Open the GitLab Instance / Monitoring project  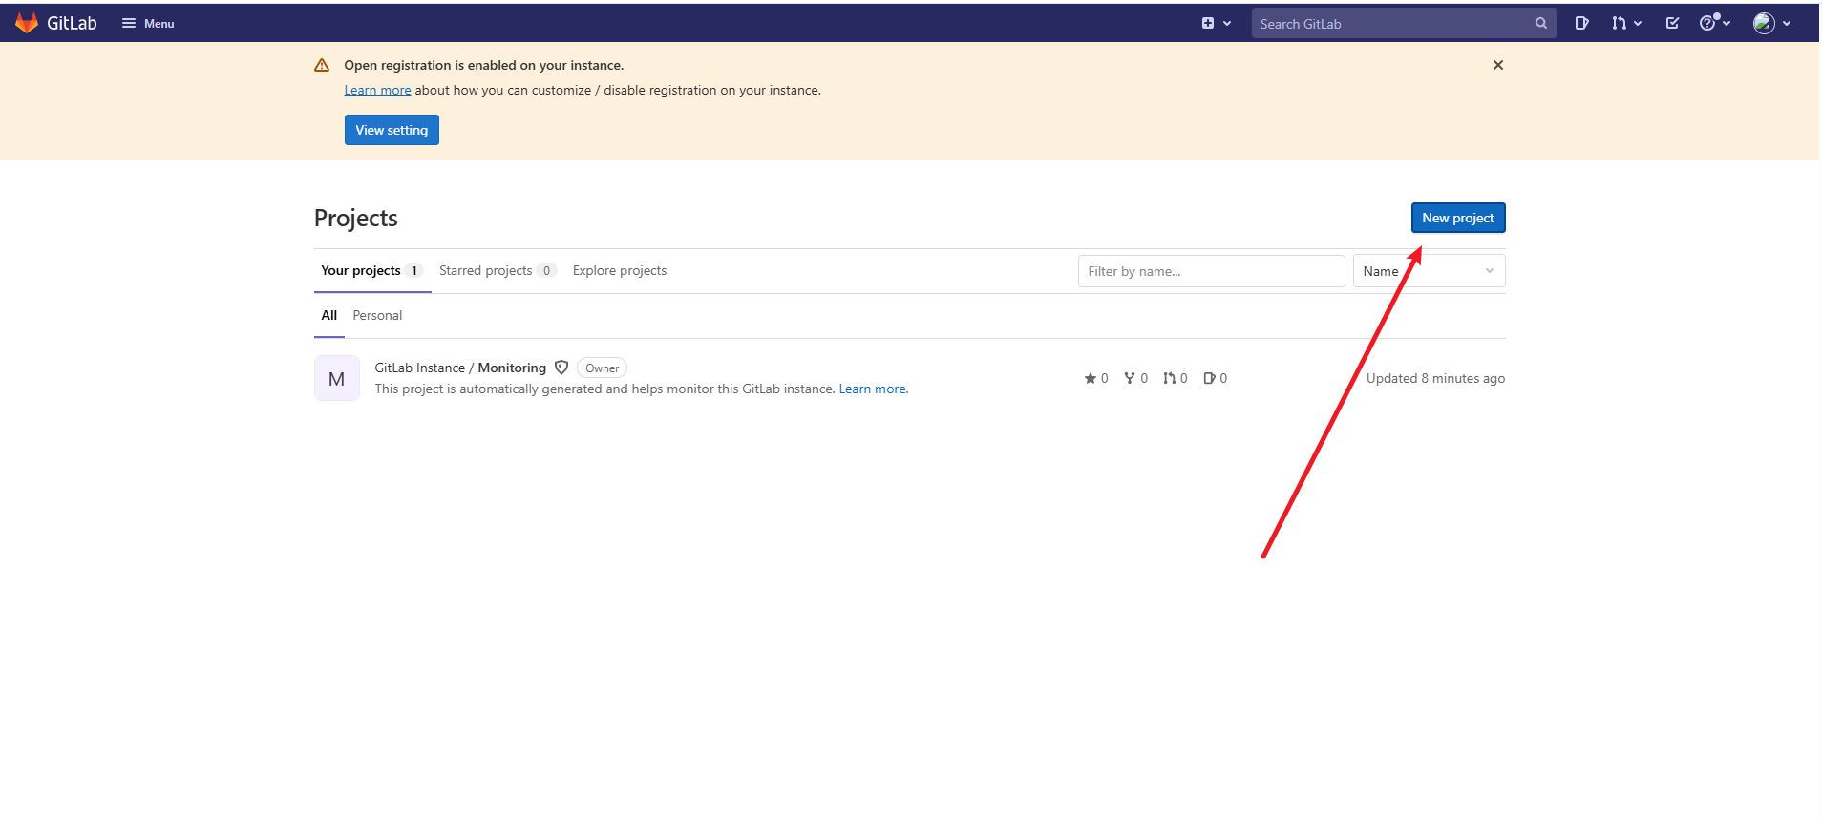click(460, 368)
